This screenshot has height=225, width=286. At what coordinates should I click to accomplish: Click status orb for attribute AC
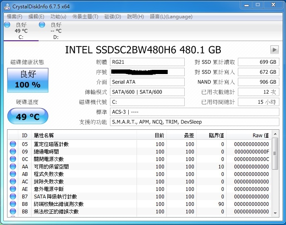13,181
